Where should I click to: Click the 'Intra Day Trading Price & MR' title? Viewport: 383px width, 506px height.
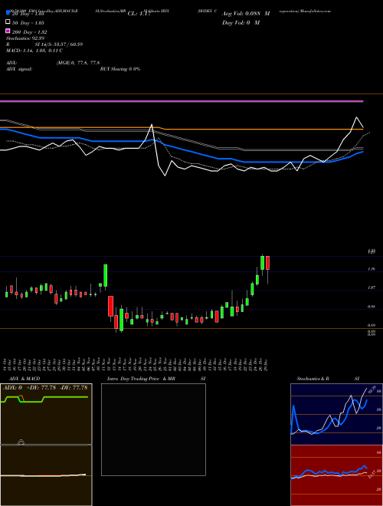point(141,379)
